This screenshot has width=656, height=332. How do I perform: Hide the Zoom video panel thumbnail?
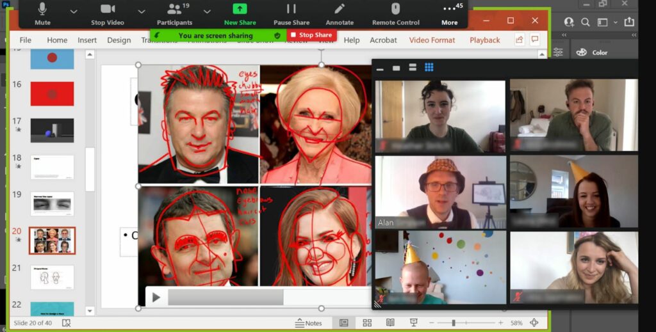pyautogui.click(x=380, y=68)
